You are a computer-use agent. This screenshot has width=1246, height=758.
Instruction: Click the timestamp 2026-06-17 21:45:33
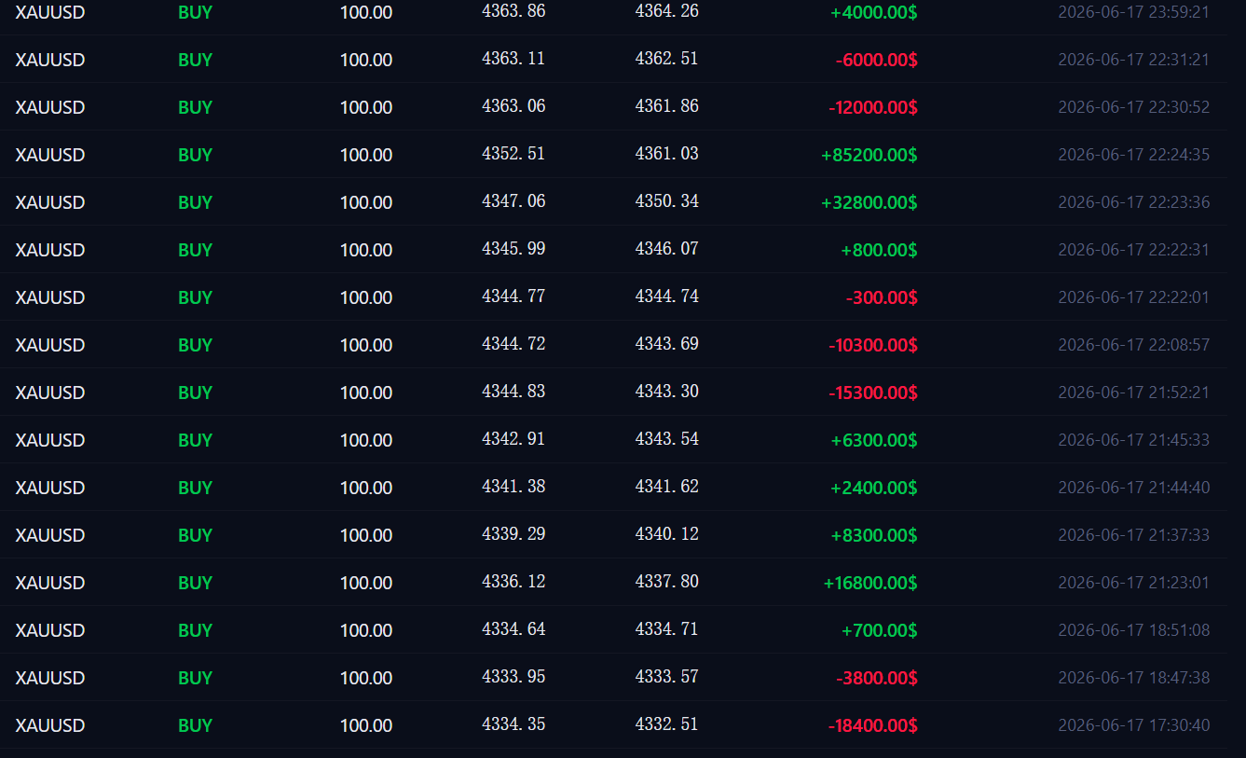[x=1133, y=440]
